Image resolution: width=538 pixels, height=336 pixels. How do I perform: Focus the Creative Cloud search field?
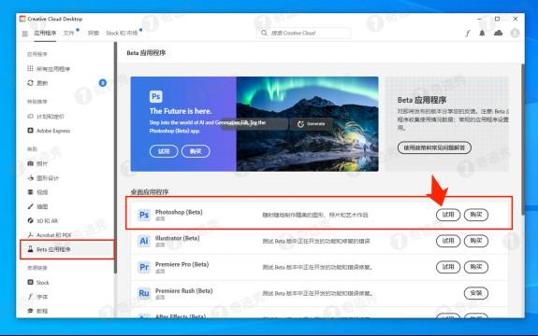coord(304,34)
